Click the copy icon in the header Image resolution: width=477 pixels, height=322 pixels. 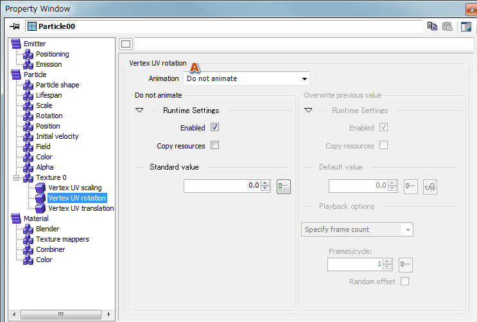[x=432, y=26]
